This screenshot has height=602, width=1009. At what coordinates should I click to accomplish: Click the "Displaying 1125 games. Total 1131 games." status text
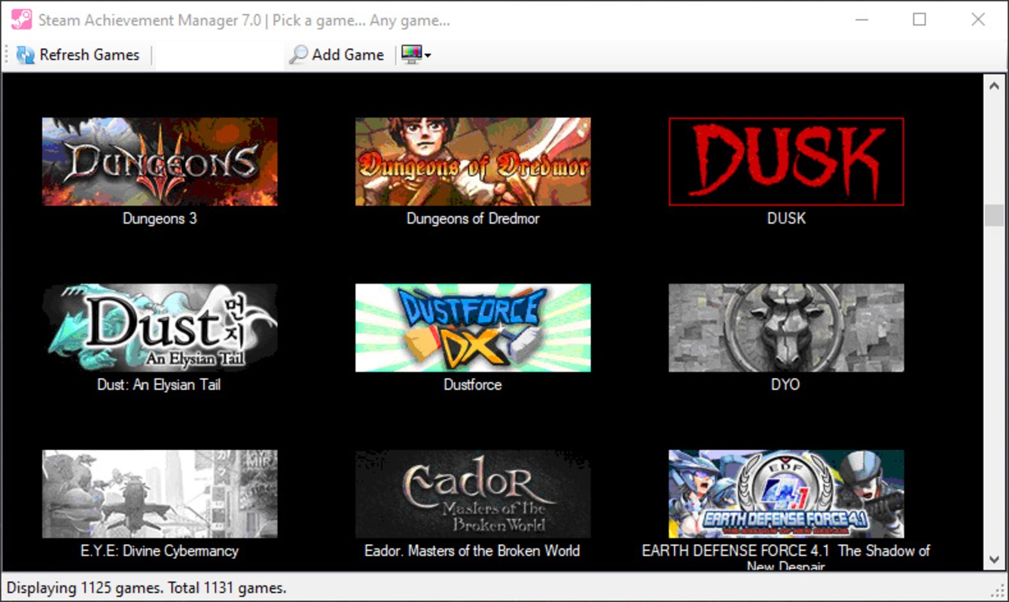pos(147,588)
